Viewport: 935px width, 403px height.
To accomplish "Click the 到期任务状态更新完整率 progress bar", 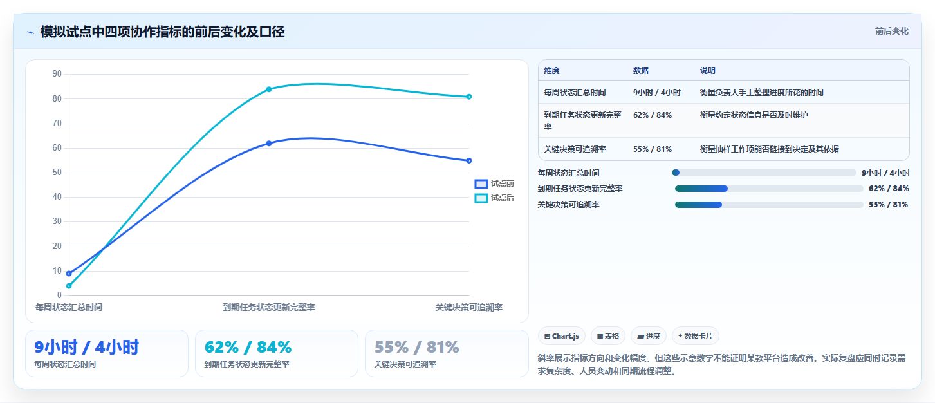I will (x=769, y=189).
